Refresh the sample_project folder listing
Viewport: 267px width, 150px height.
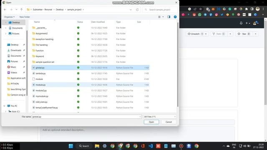137,10
